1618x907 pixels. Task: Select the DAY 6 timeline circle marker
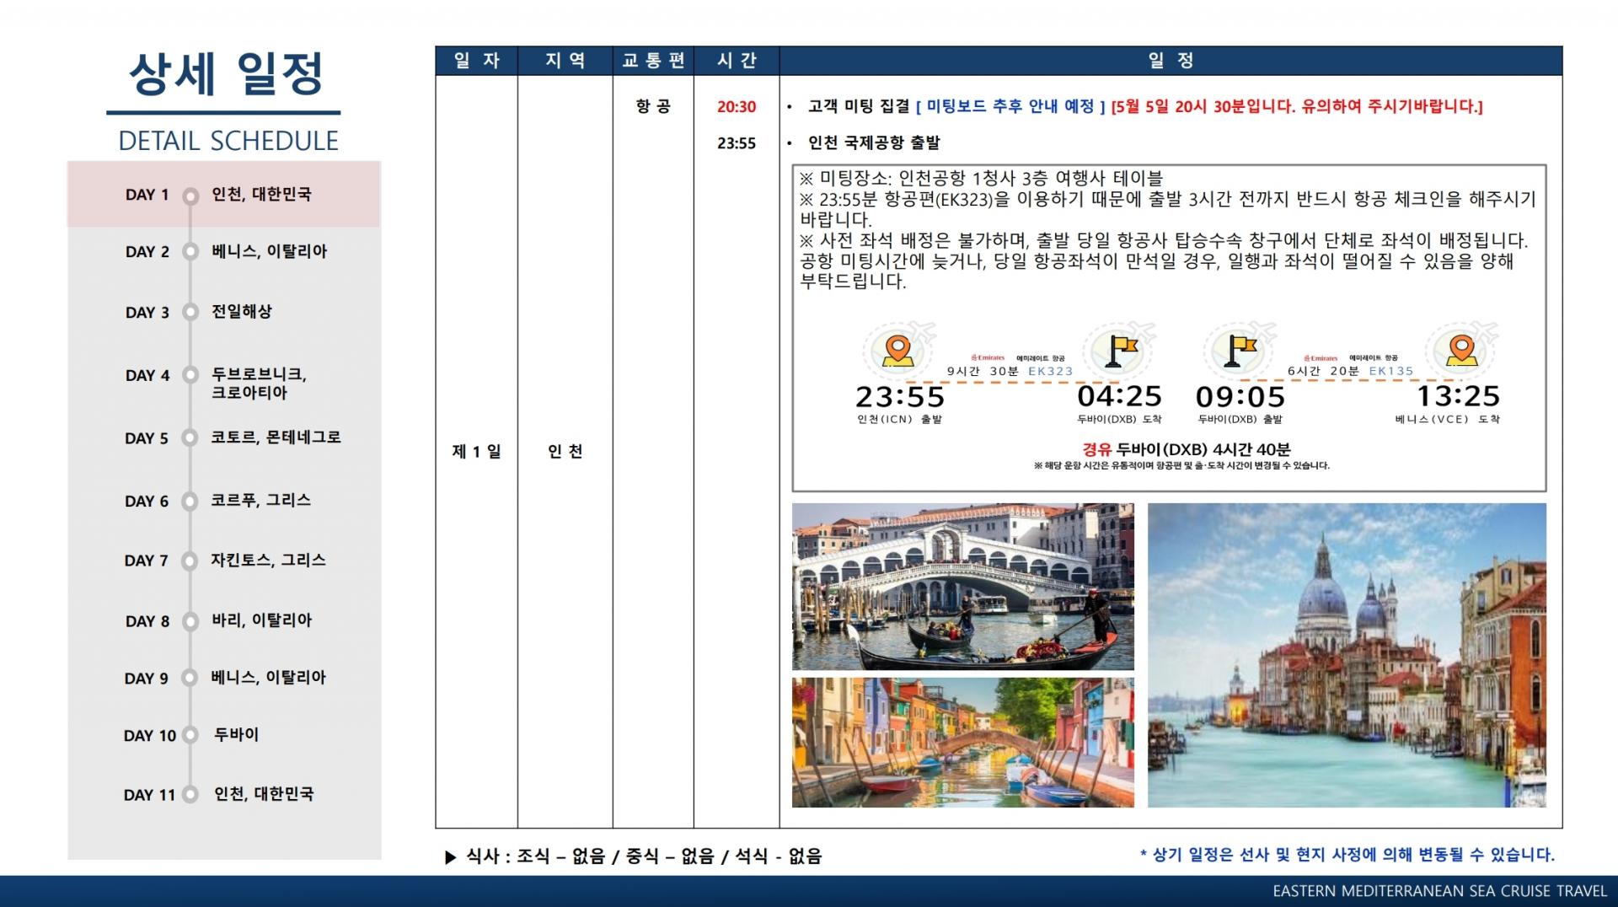(190, 502)
